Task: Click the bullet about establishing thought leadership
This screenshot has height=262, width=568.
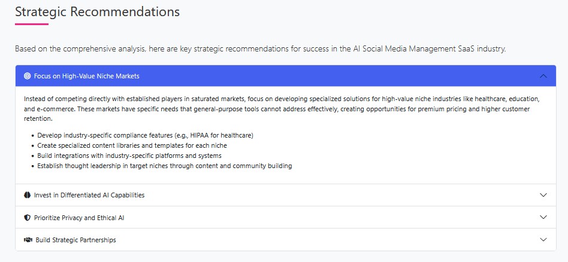Action: click(164, 166)
